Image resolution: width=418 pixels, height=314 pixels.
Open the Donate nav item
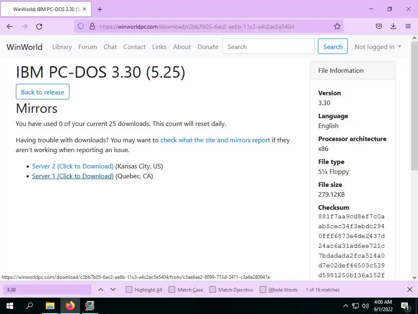pyautogui.click(x=208, y=47)
